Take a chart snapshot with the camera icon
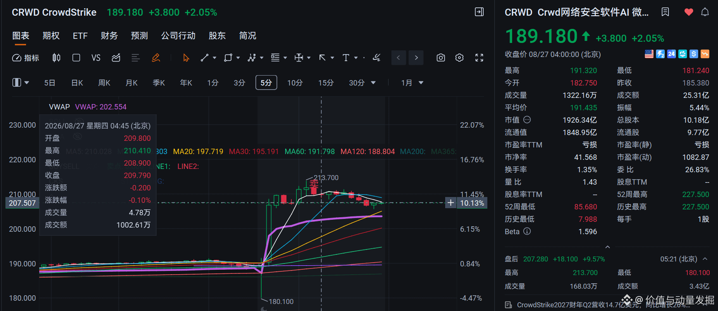The image size is (718, 311). [x=441, y=58]
